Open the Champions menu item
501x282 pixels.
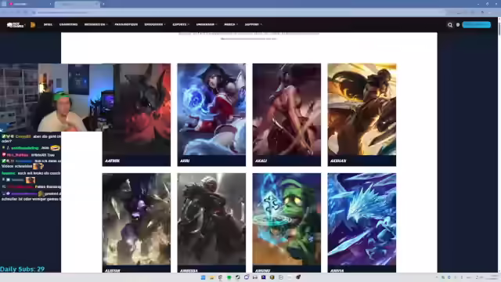click(x=68, y=24)
